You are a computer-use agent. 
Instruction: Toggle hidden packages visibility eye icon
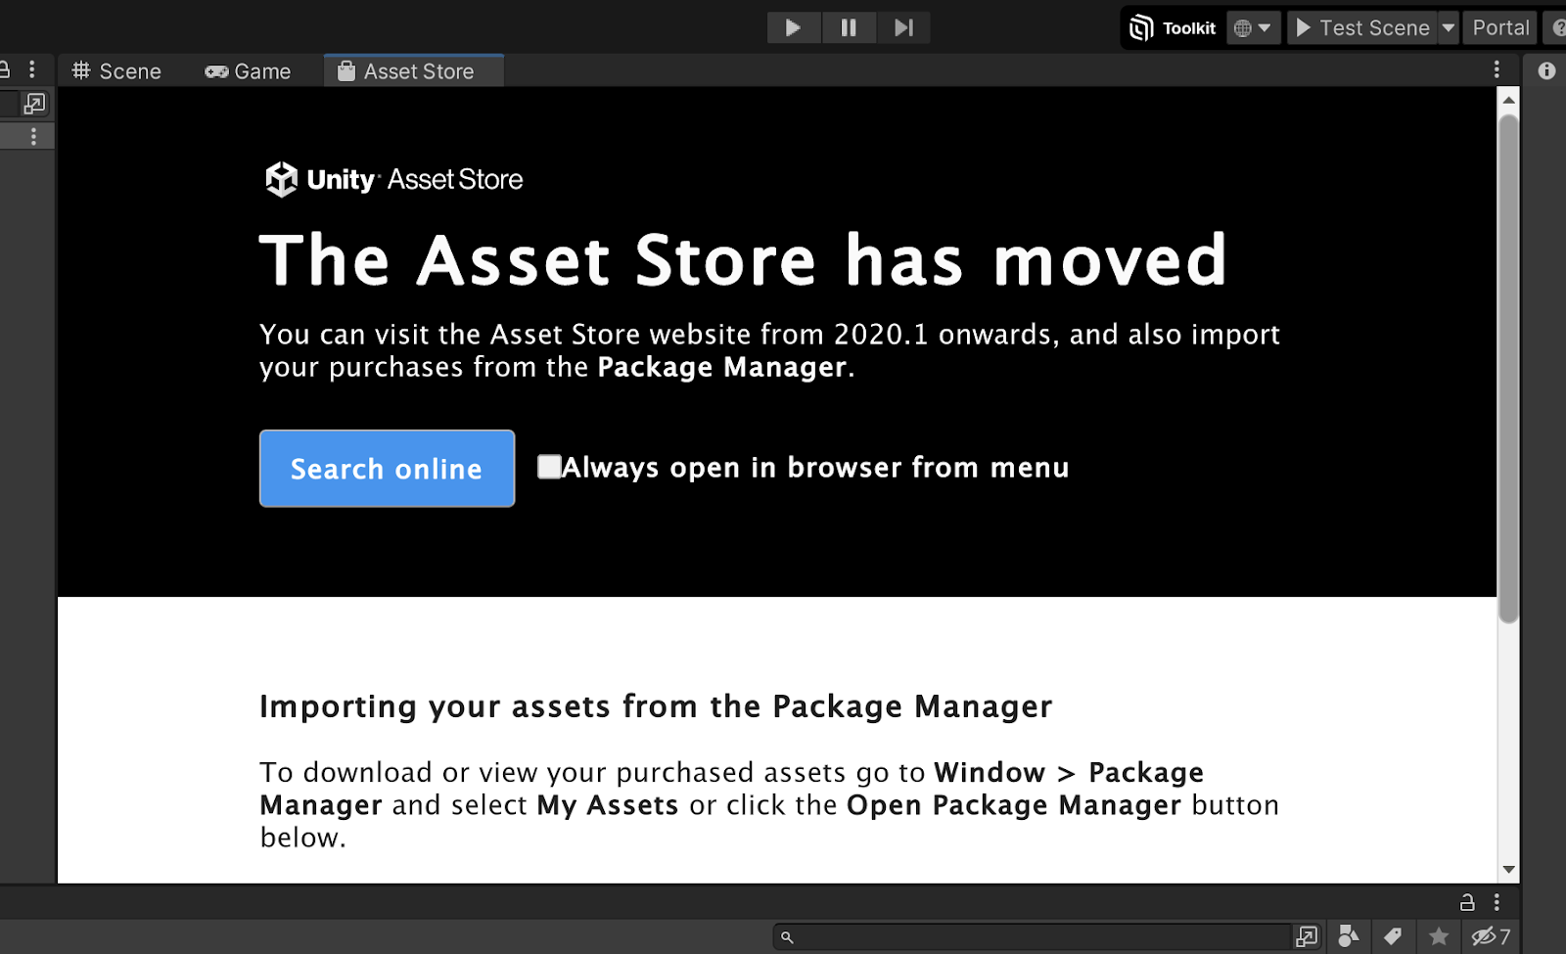point(1491,936)
